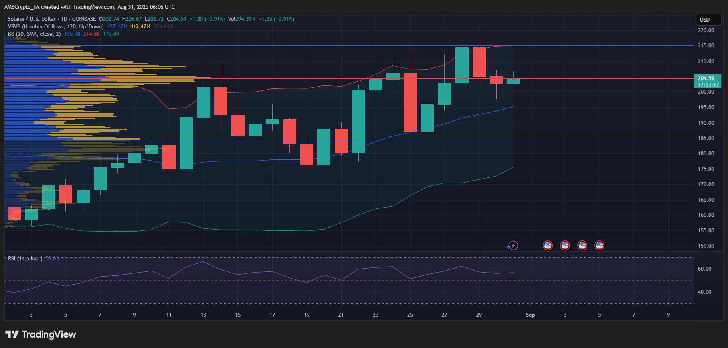The height and width of the screenshot is (348, 728).
Task: Click the 220.00 price scale label
Action: [x=706, y=30]
